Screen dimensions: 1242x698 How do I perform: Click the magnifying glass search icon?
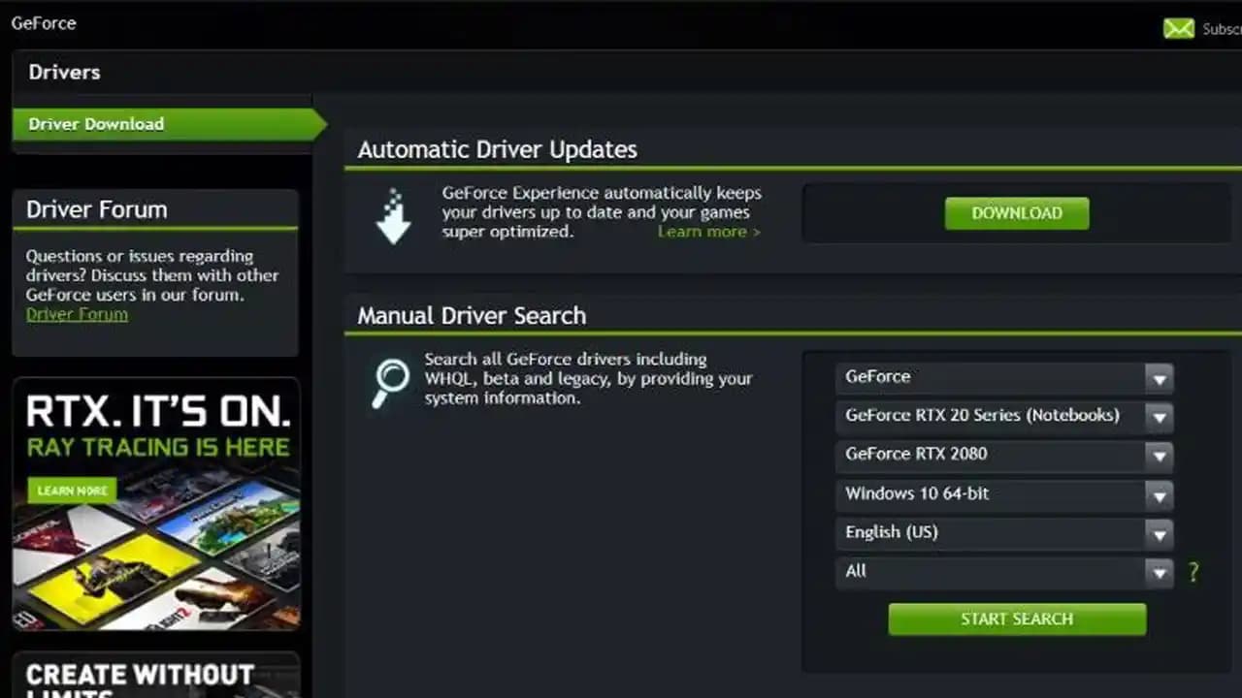[x=391, y=382]
